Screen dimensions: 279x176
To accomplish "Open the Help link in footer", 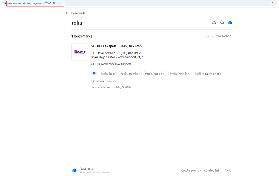I will point(228,170).
